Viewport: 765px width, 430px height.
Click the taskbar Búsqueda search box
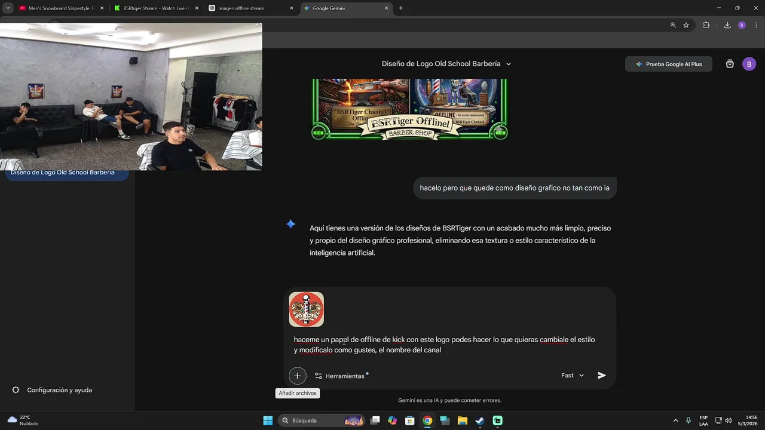click(323, 420)
